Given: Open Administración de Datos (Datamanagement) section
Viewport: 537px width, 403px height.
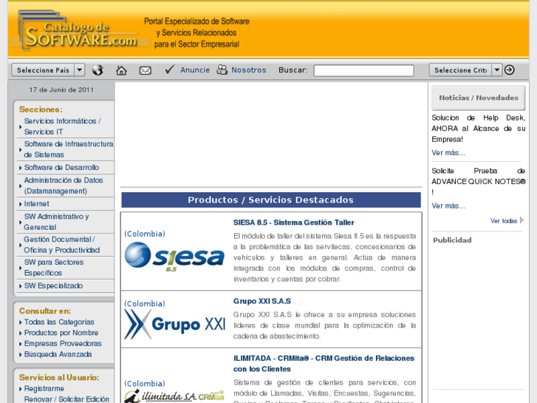Looking at the screenshot, I should 64,186.
